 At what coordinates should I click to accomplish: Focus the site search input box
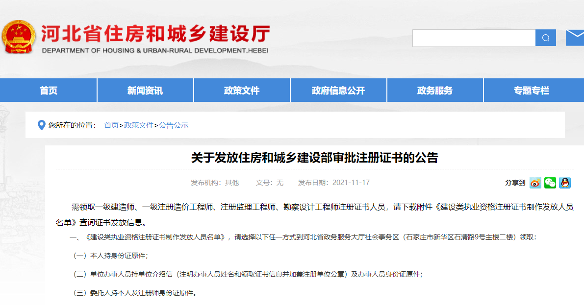pyautogui.click(x=474, y=38)
